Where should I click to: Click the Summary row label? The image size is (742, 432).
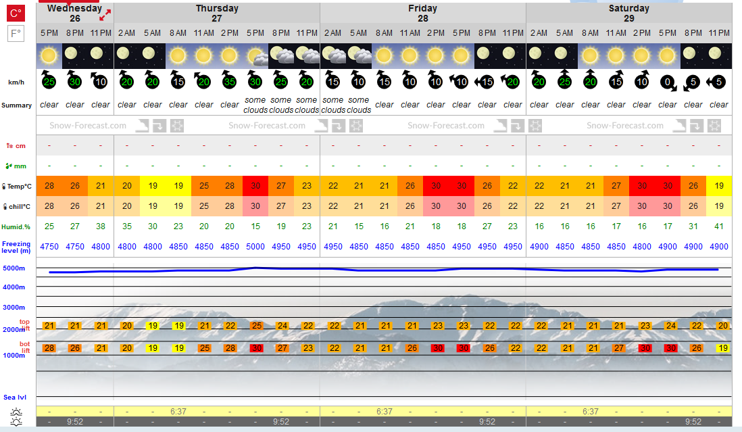point(17,105)
